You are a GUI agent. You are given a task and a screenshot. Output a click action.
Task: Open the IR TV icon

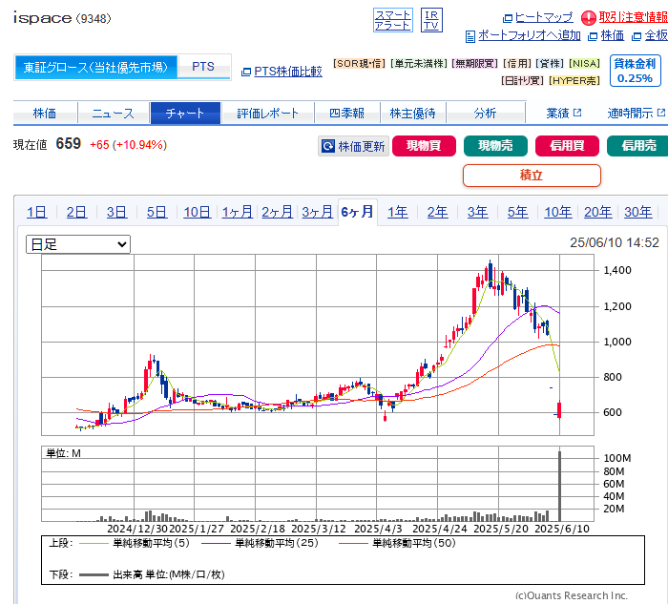click(431, 20)
